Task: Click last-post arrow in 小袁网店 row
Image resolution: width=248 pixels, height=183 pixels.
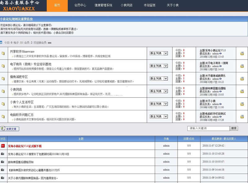Action: 220,91
